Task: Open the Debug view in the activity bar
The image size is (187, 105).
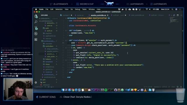Action: [36, 34]
